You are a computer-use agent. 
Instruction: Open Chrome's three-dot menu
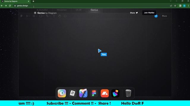coord(188,6)
